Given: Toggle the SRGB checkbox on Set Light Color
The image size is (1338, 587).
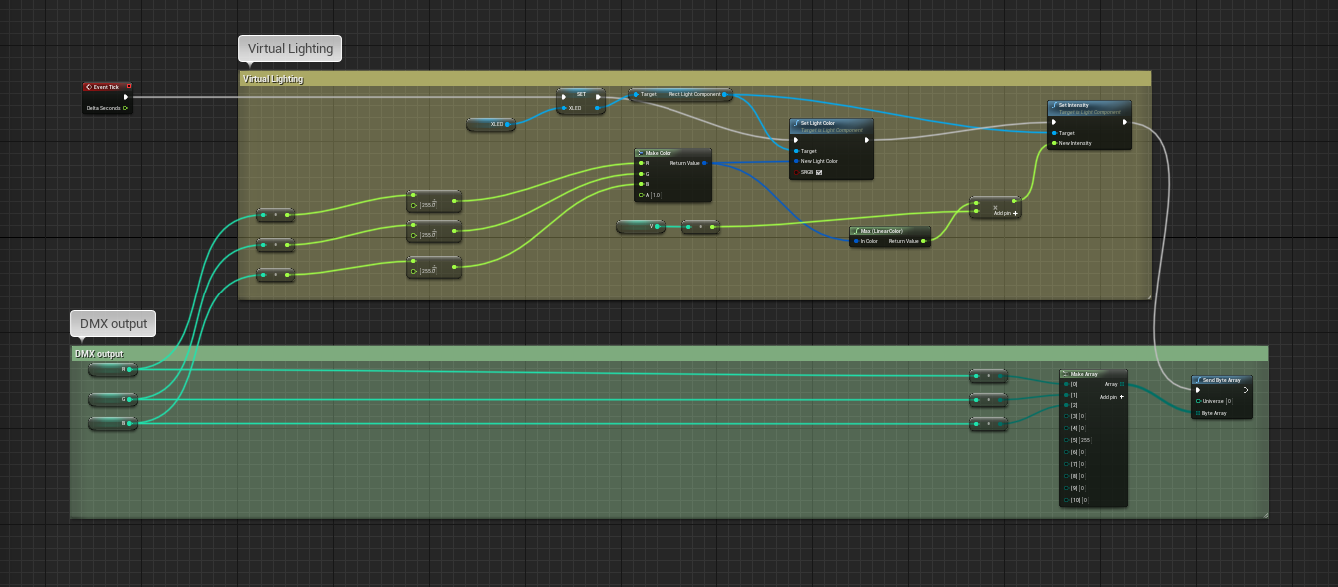Looking at the screenshot, I should 819,172.
